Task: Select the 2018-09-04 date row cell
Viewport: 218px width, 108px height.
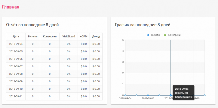Action: (x=16, y=44)
